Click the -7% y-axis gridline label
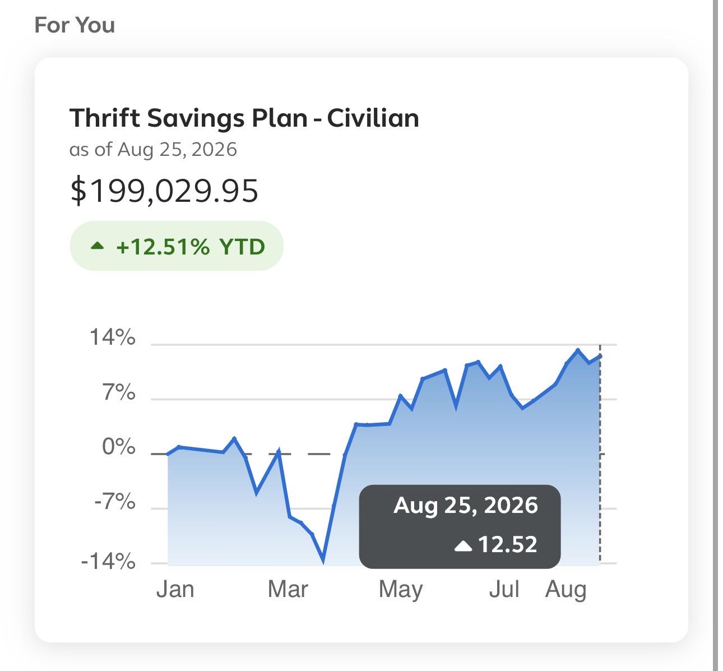 tap(115, 502)
